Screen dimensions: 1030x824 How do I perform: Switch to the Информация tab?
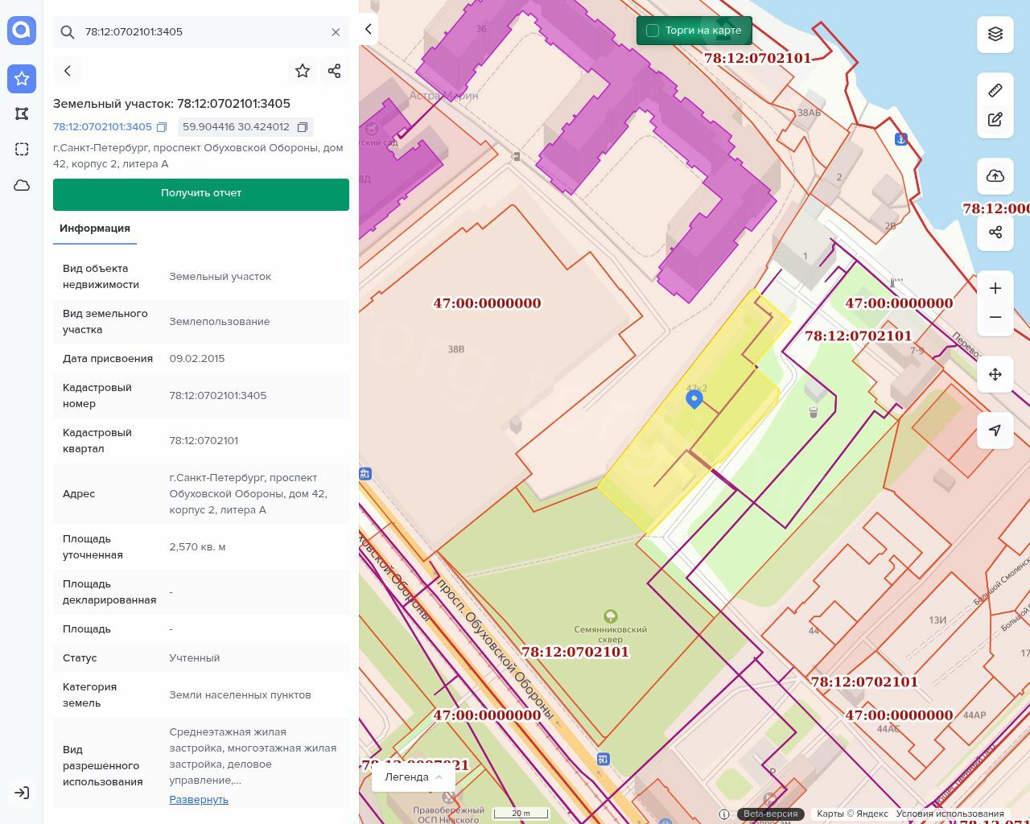click(95, 229)
